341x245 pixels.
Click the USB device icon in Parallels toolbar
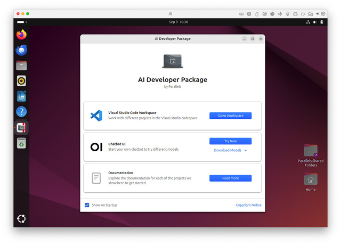tap(257, 14)
